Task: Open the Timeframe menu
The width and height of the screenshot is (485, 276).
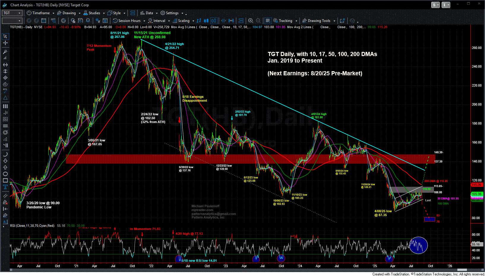Action: coord(38,13)
